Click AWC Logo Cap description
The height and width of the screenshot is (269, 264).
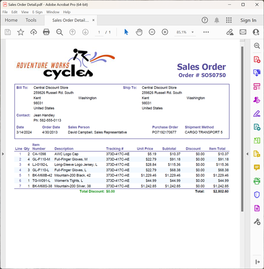[66, 154]
